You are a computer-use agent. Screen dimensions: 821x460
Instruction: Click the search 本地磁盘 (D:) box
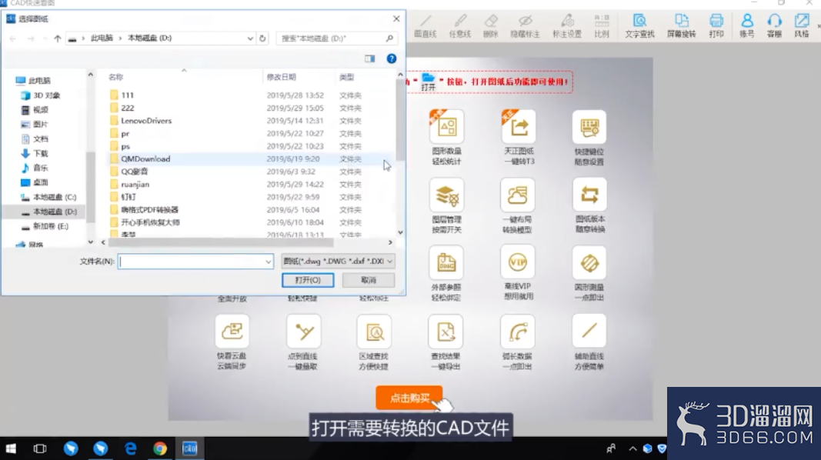click(x=335, y=38)
